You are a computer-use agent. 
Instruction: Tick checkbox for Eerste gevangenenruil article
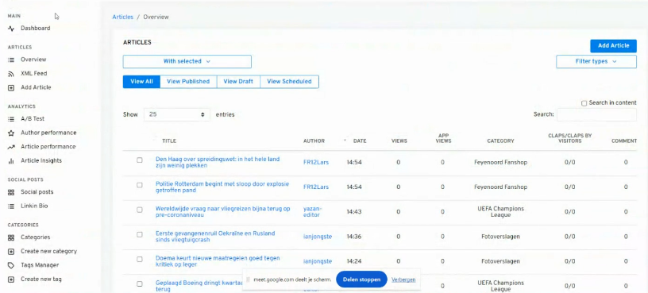coord(140,234)
